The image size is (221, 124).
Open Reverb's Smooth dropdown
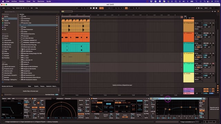(x=105, y=116)
